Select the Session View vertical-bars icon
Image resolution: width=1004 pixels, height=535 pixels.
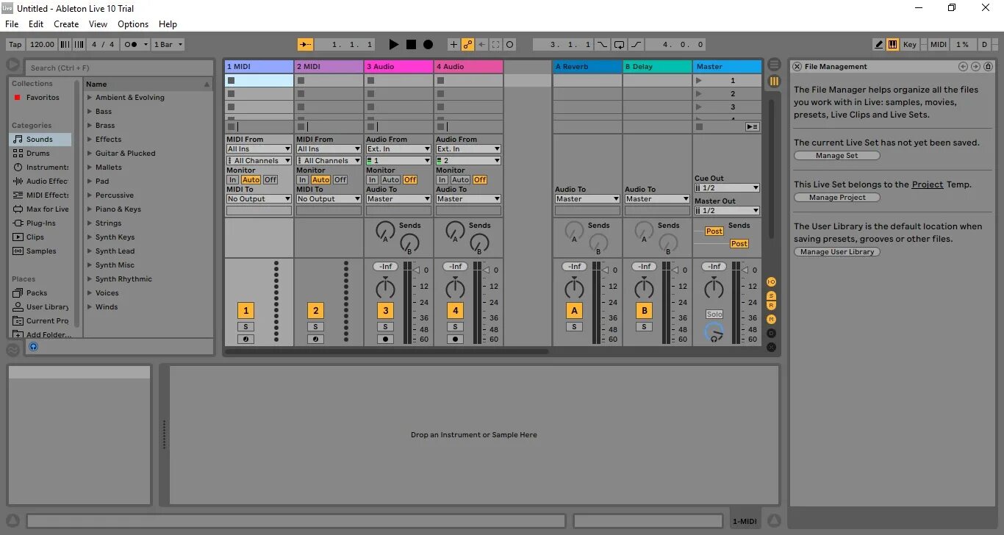(774, 81)
